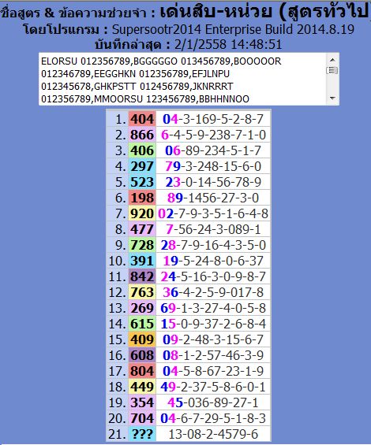Click the sequence 04-3-169-5-2-8-7 in row 1

pos(213,119)
